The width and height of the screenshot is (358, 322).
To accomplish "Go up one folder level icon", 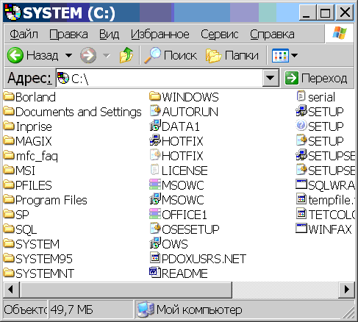I will (x=126, y=55).
